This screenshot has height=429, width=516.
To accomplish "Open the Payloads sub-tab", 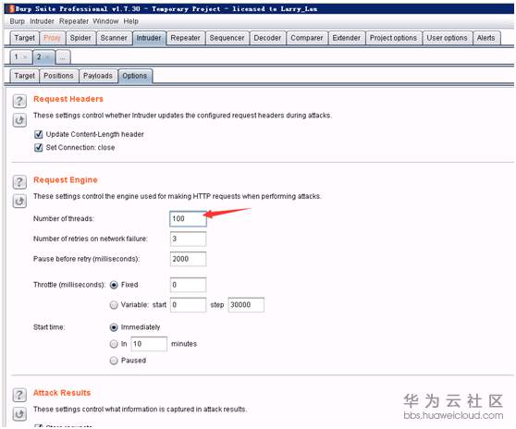I will pos(98,76).
